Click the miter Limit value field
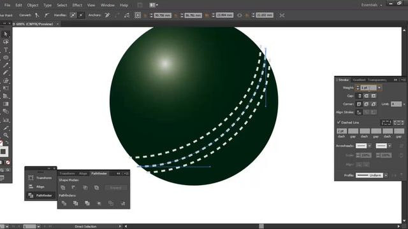408x229 pixels. [397, 104]
